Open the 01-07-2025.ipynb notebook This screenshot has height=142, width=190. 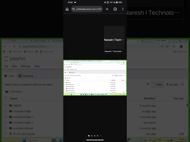(24, 134)
